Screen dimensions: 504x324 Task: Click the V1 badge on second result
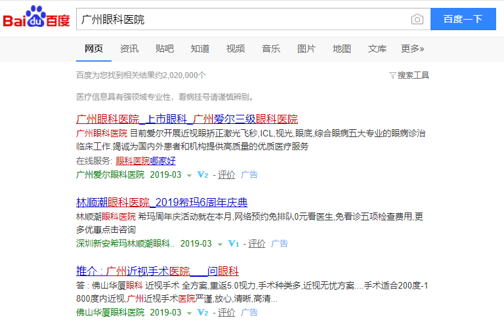click(234, 243)
